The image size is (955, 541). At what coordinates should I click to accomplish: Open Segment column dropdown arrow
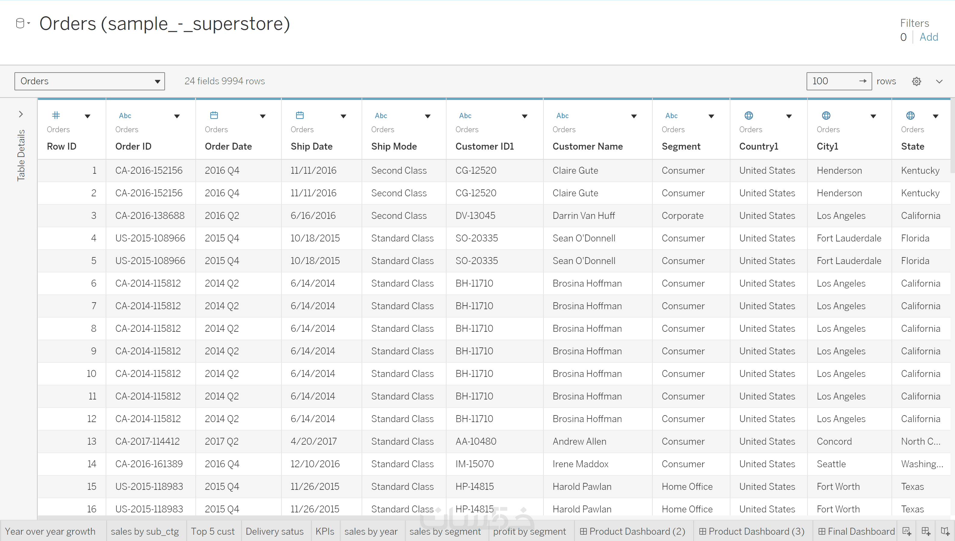tap(711, 116)
